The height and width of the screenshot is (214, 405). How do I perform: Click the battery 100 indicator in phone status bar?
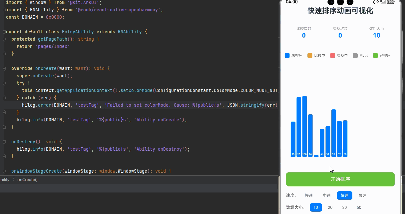tap(391, 2)
